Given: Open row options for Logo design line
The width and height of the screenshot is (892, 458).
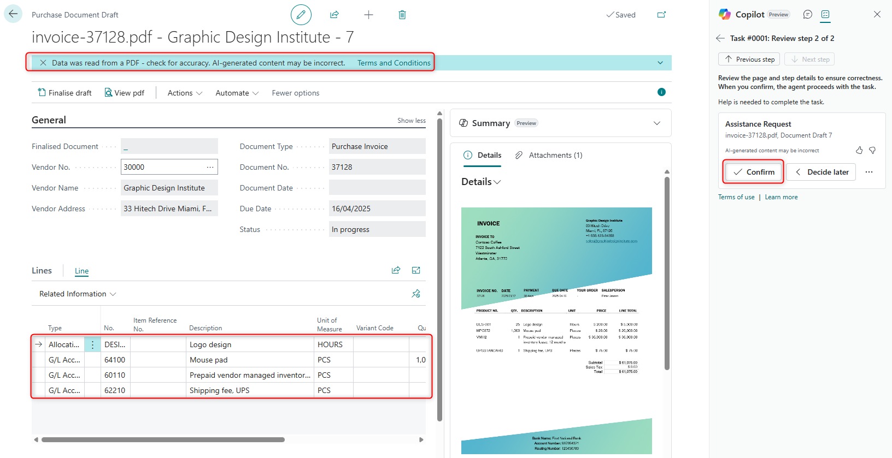Looking at the screenshot, I should coord(92,344).
